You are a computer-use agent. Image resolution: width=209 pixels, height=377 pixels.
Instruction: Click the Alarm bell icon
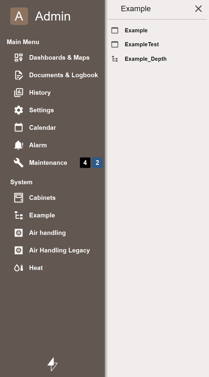click(19, 145)
